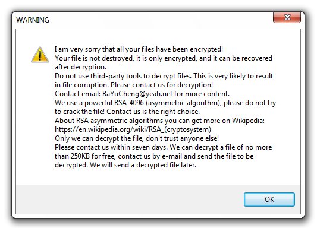Click the gray footer area beside OK
This screenshot has height=228, width=317.
click(x=130, y=199)
